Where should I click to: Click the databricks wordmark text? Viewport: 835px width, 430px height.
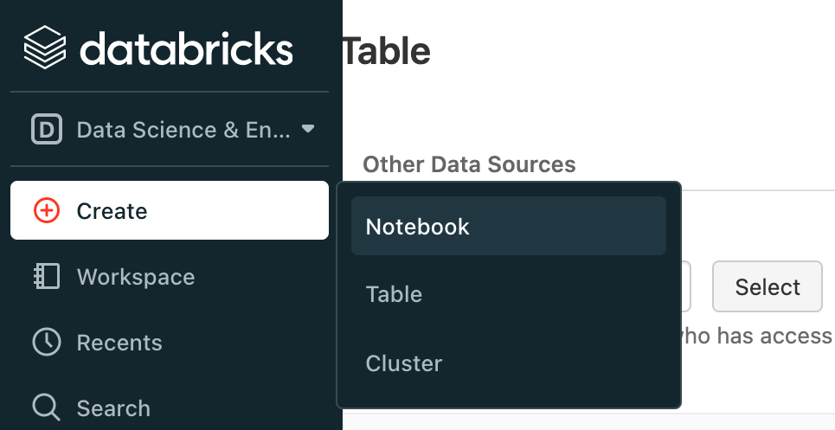click(x=187, y=48)
